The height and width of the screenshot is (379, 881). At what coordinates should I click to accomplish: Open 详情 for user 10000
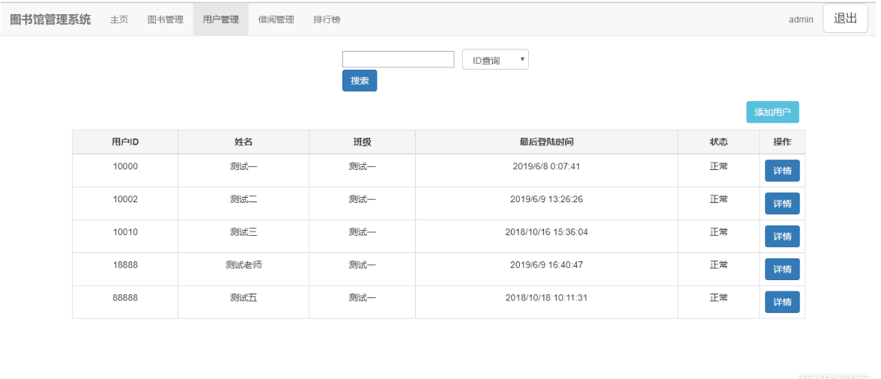click(782, 171)
